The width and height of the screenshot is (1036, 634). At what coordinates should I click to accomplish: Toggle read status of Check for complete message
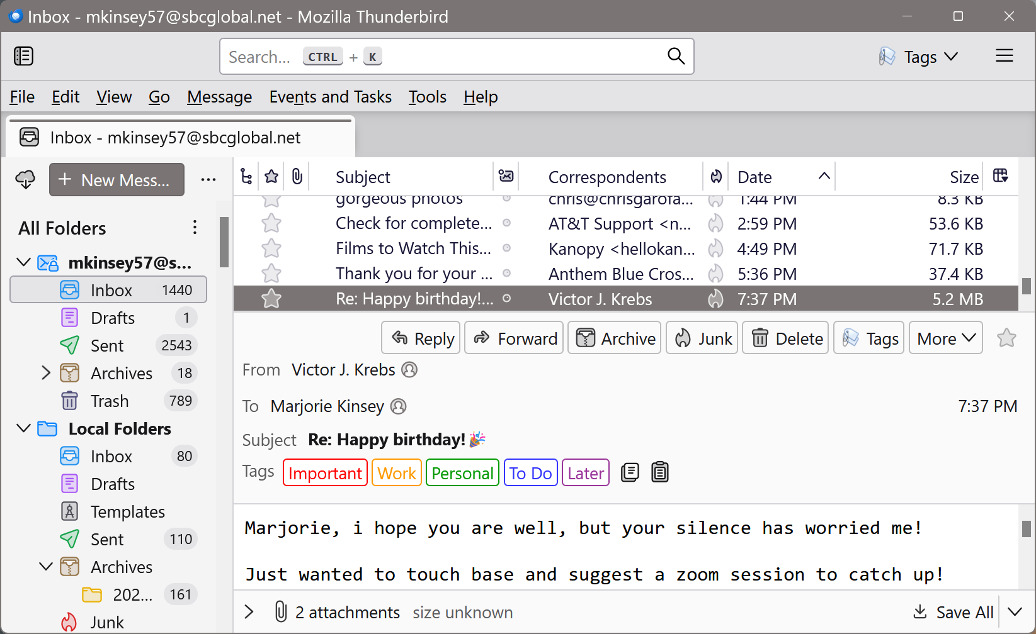(x=506, y=223)
